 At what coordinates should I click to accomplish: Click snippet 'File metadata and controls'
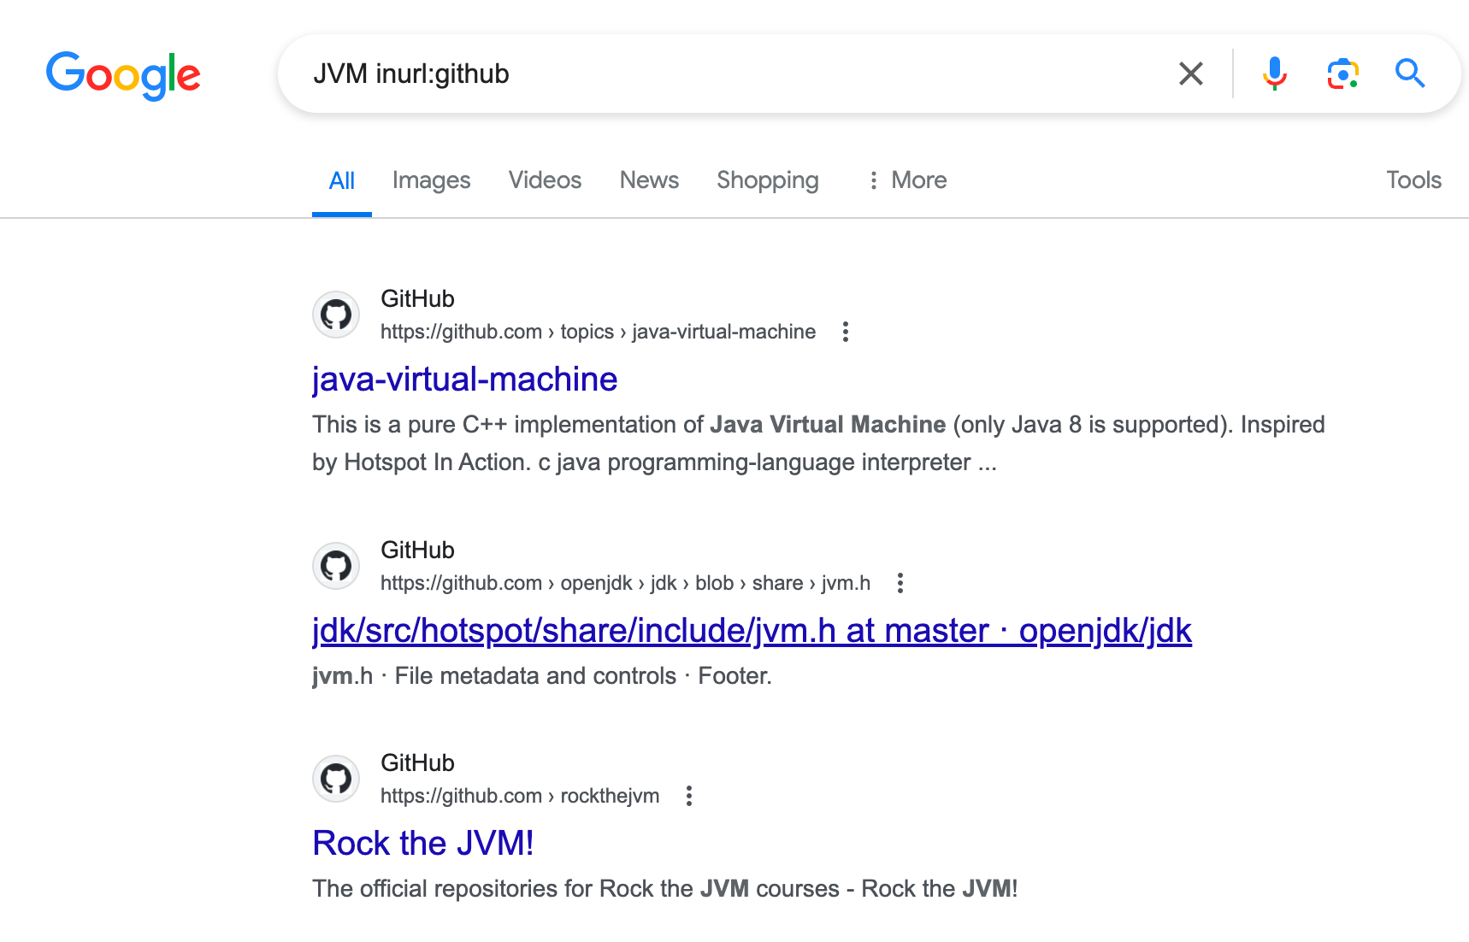tap(535, 676)
